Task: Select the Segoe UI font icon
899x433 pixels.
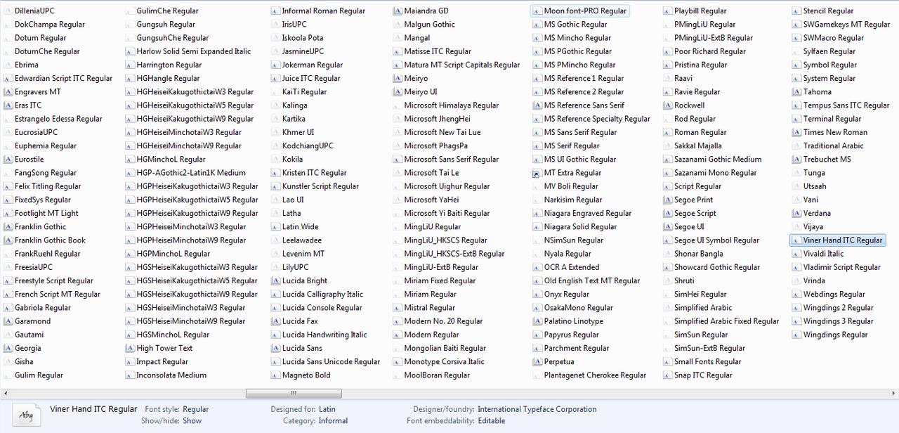Action: tap(669, 227)
